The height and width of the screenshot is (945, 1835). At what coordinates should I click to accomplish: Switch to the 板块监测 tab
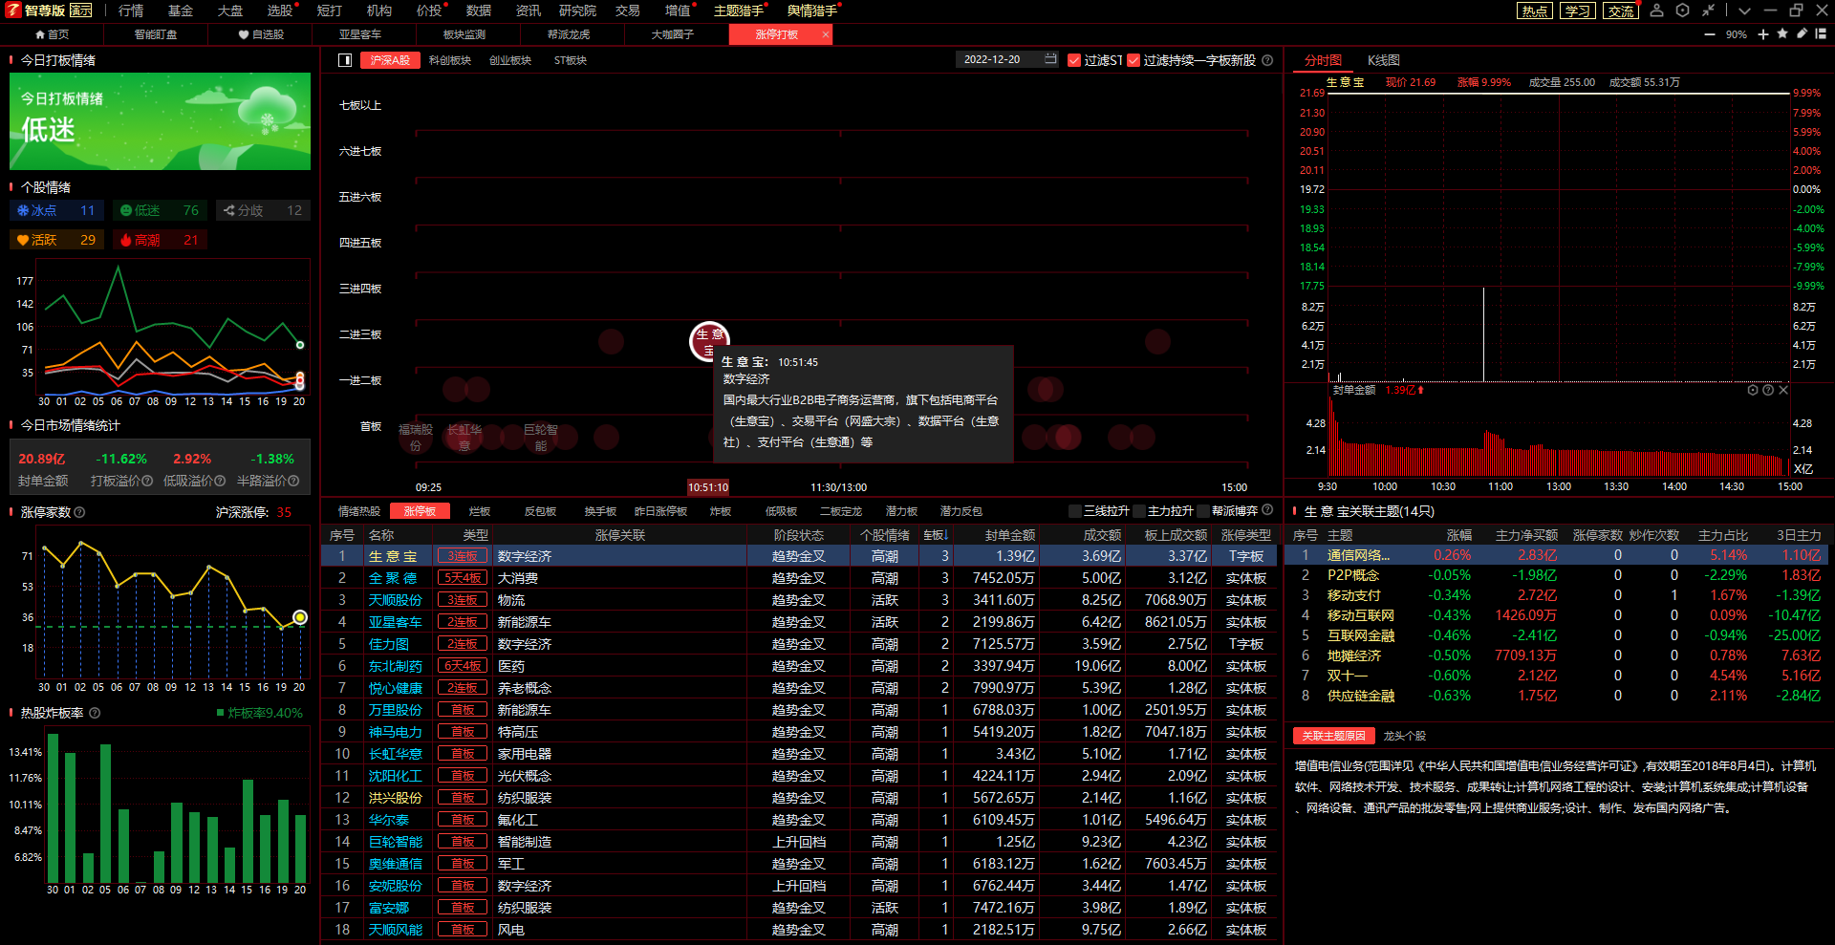[x=464, y=34]
